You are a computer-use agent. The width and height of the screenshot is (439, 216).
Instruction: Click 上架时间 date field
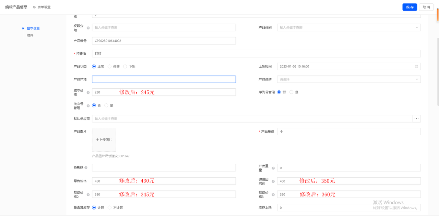[x=349, y=66]
